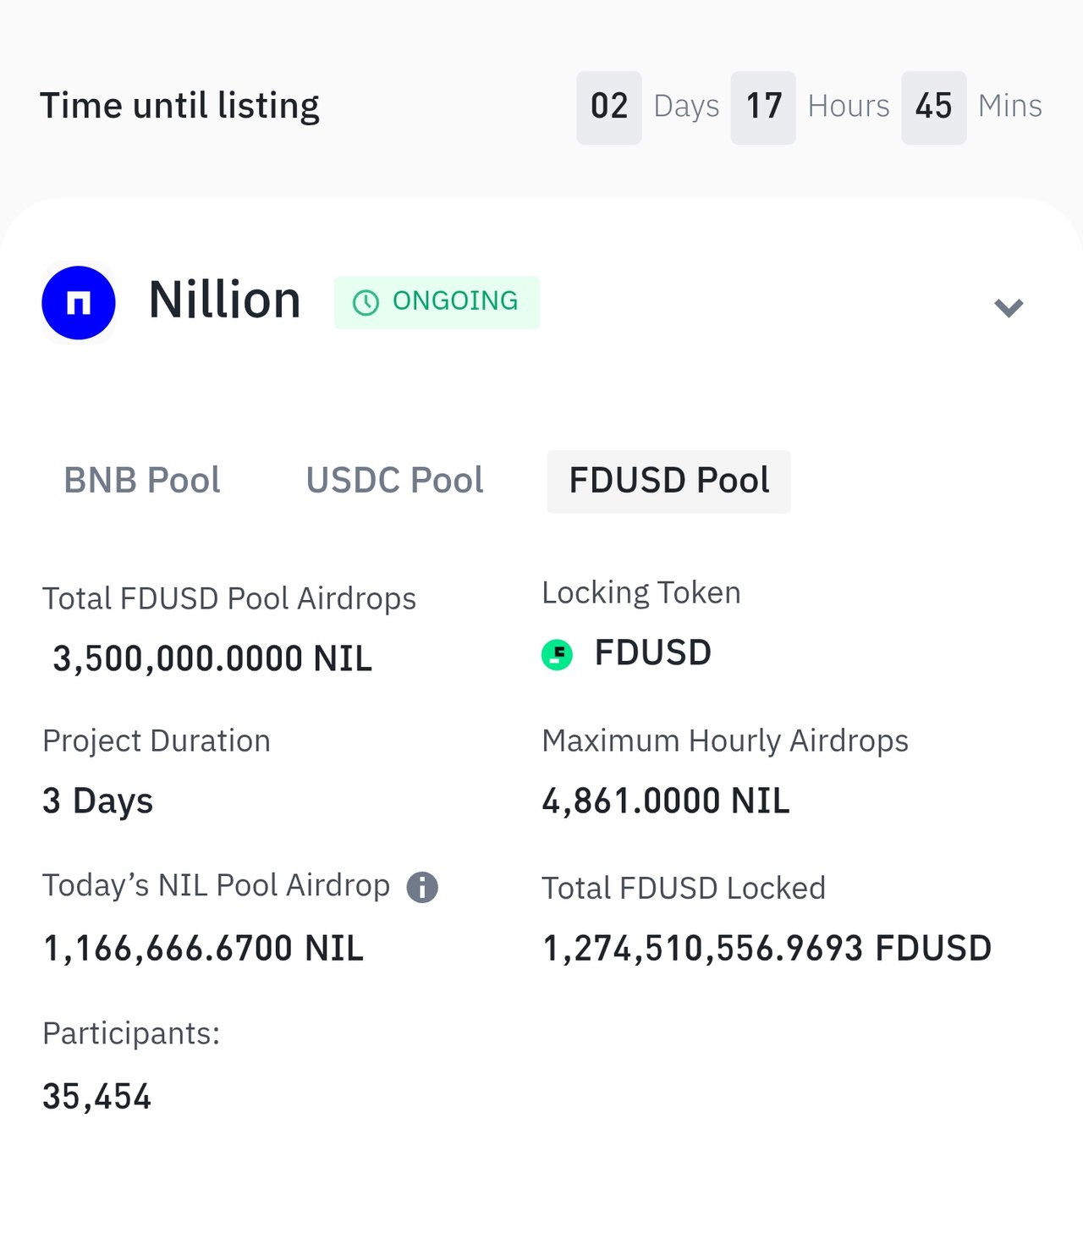1083x1239 pixels.
Task: Click the FDUSD locking token name
Action: (x=652, y=653)
